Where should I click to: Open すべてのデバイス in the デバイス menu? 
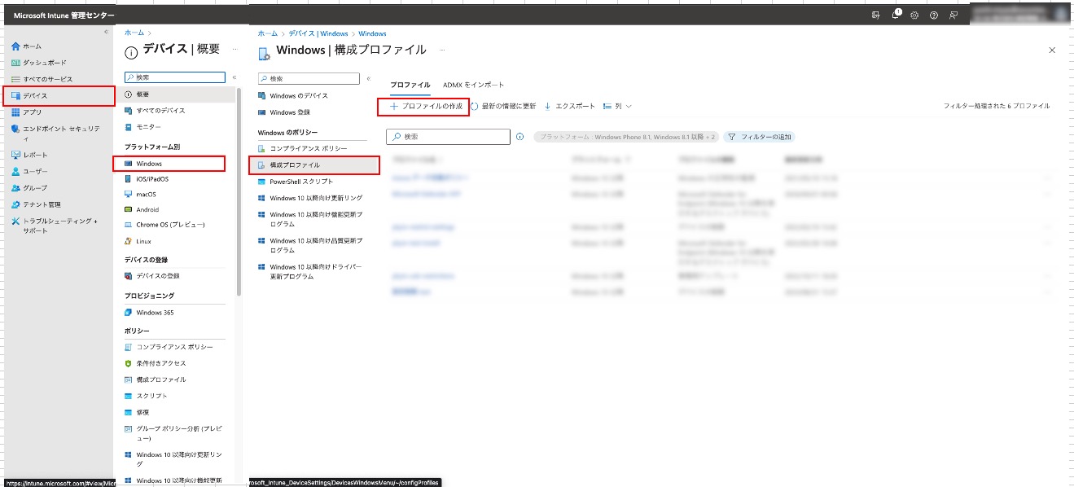click(155, 111)
